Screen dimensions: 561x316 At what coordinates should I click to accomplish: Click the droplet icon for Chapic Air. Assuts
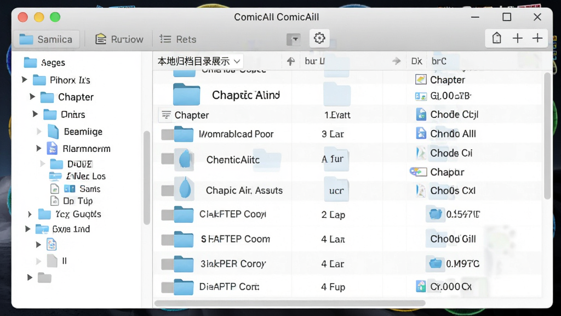(x=185, y=189)
